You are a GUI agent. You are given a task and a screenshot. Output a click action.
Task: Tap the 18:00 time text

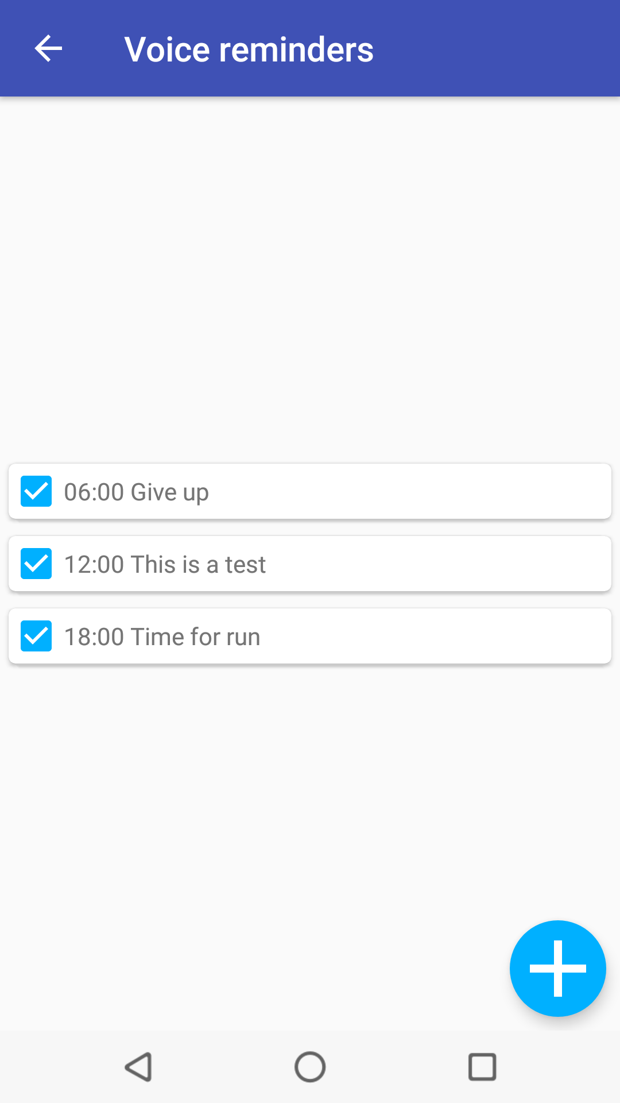(94, 637)
